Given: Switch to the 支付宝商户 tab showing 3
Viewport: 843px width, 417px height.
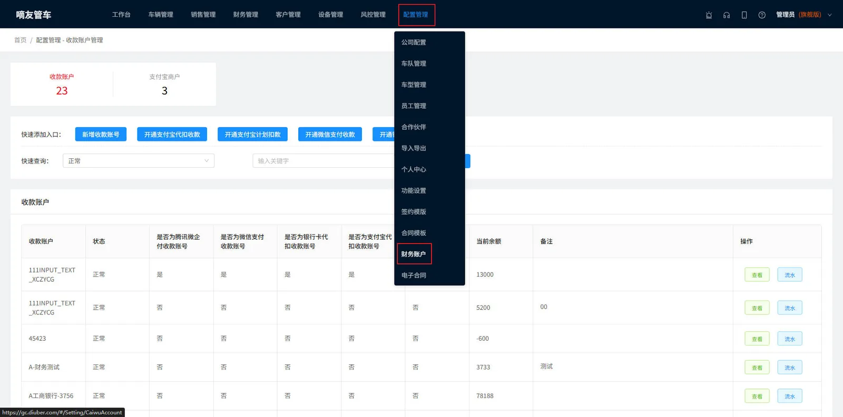Looking at the screenshot, I should click(x=164, y=84).
